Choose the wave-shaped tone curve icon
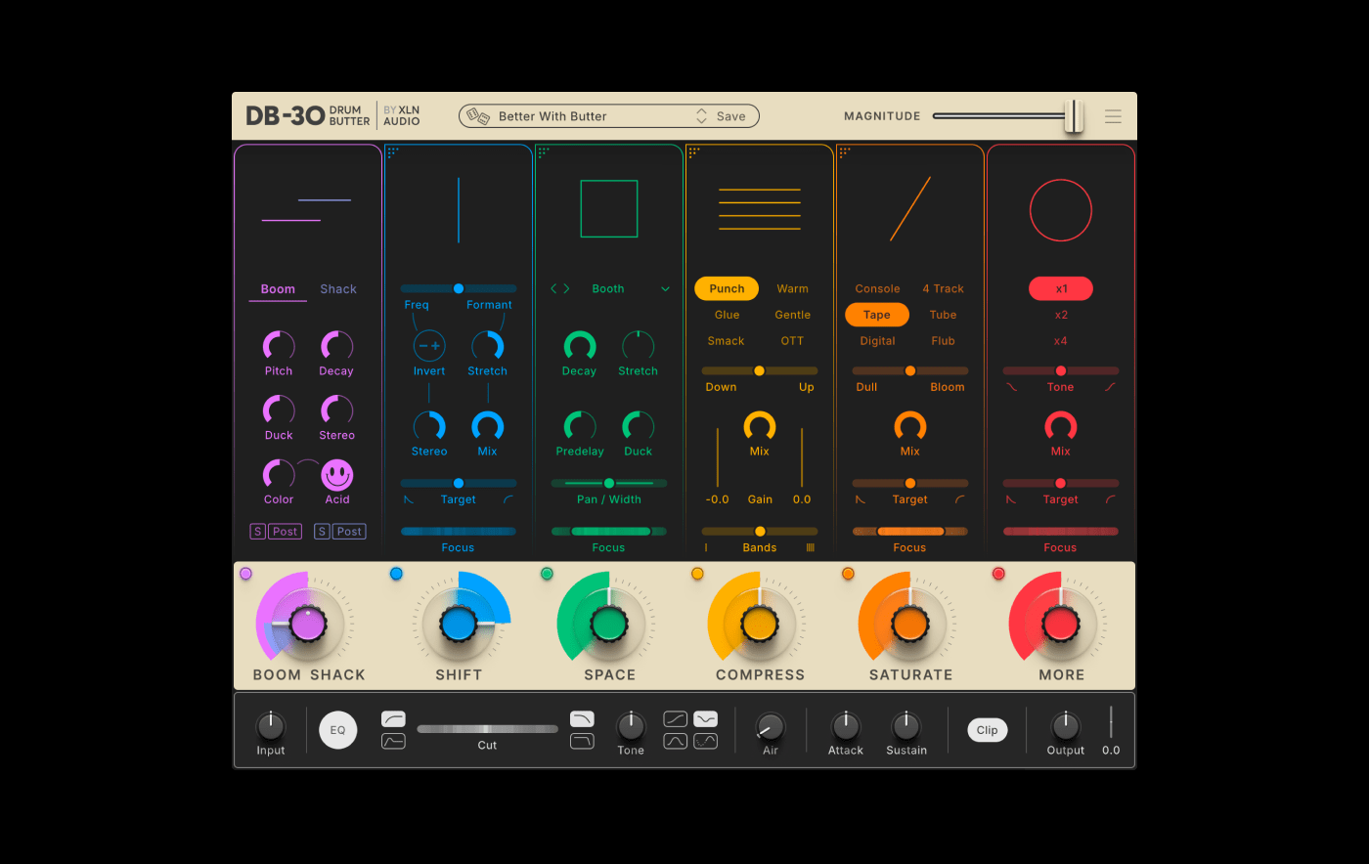The height and width of the screenshot is (864, 1369). coord(706,719)
